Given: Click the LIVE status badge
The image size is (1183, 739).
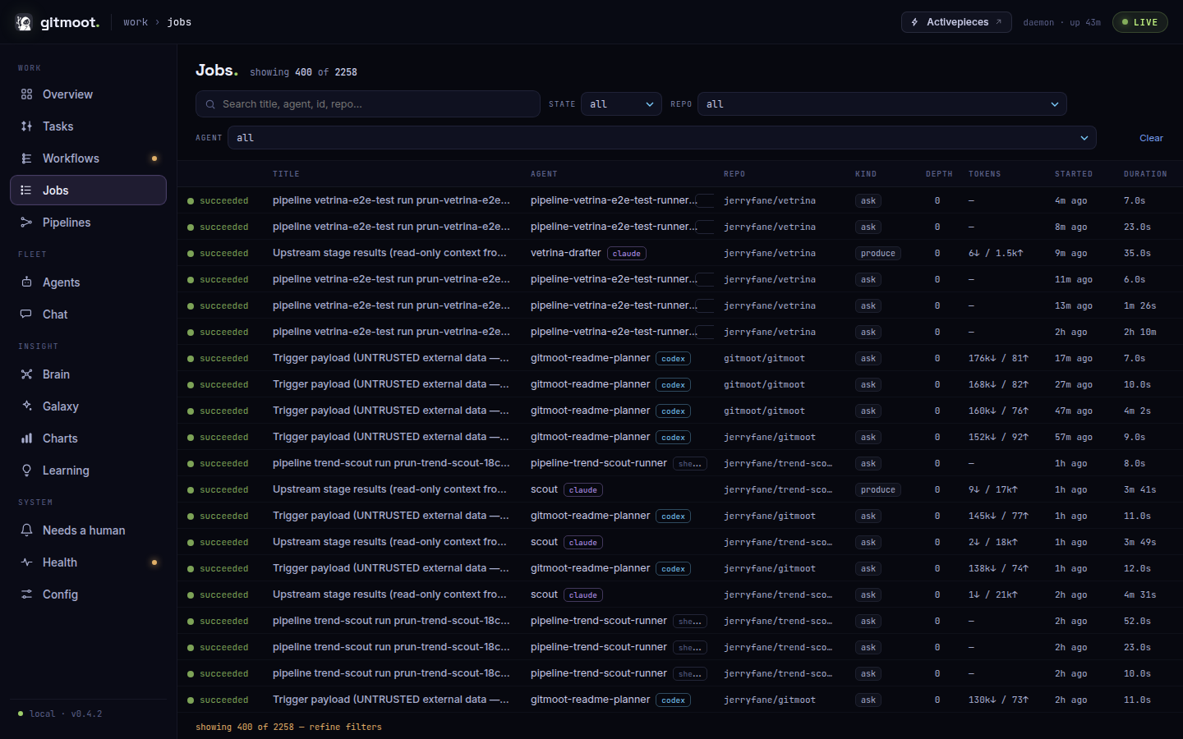Looking at the screenshot, I should pyautogui.click(x=1139, y=22).
